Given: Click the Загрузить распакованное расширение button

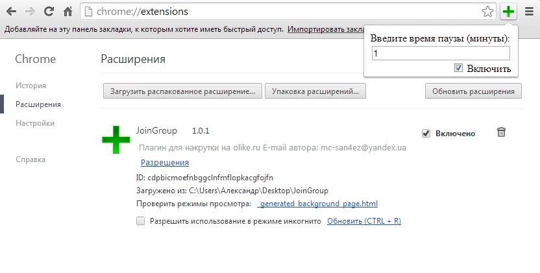Looking at the screenshot, I should (182, 91).
